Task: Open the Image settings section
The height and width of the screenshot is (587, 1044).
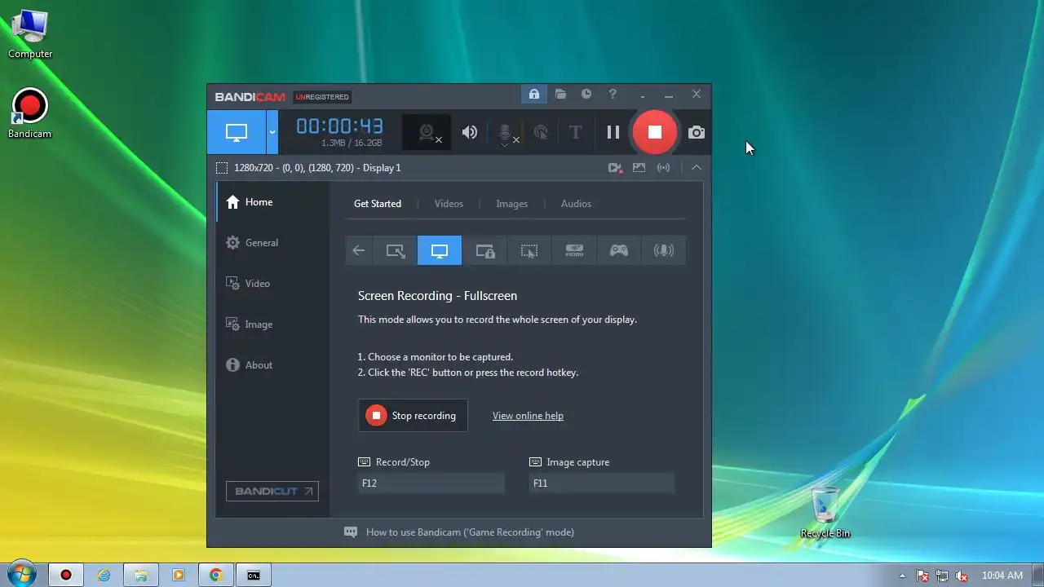Action: [272, 324]
